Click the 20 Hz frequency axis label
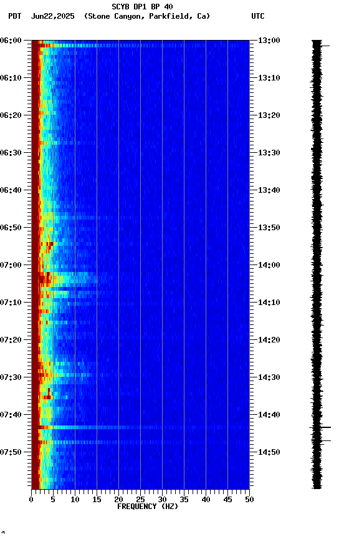Viewport: 344px width, 539px height. [118, 500]
